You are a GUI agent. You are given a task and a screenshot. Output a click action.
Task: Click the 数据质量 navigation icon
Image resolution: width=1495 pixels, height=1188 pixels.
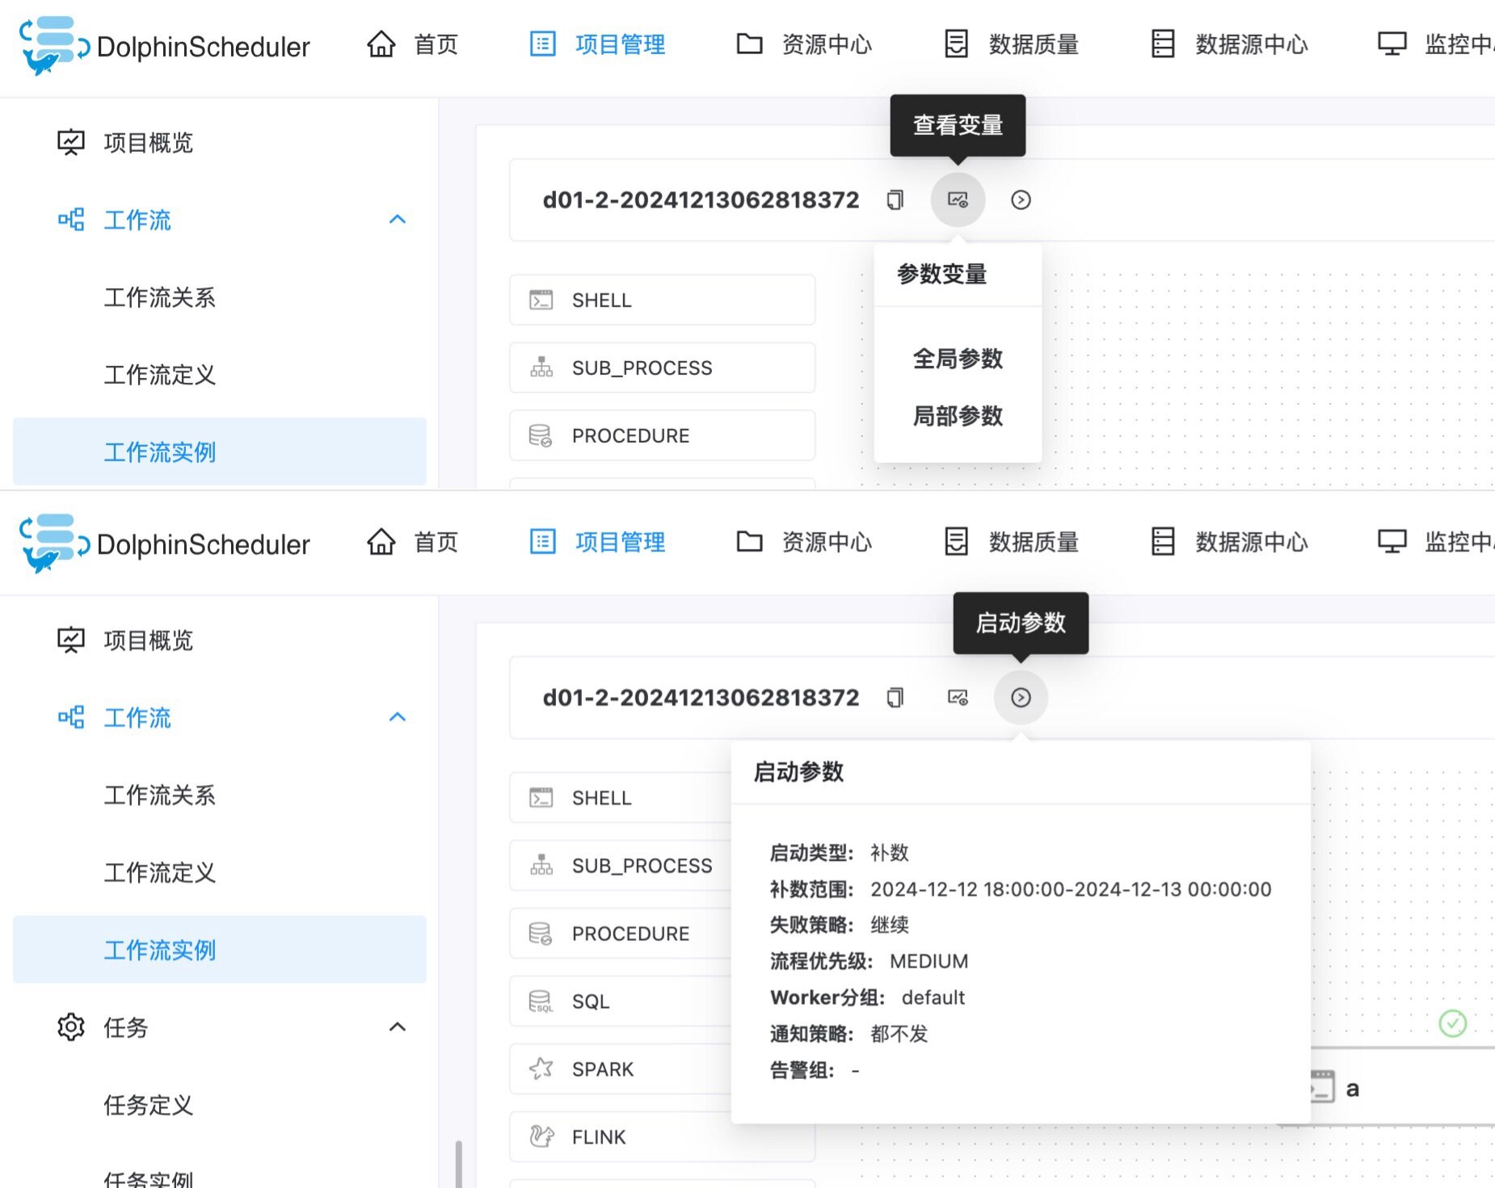point(957,44)
